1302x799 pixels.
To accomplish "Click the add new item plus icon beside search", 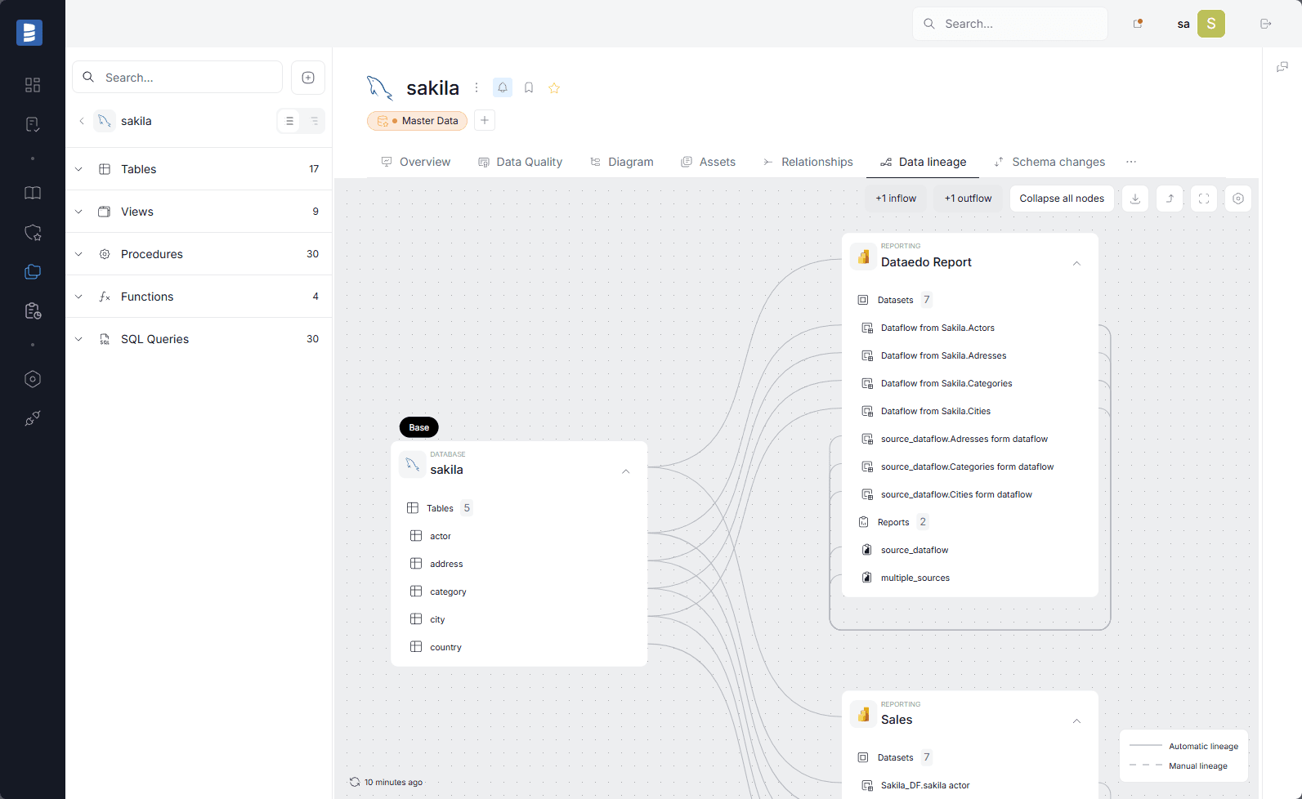I will (308, 78).
